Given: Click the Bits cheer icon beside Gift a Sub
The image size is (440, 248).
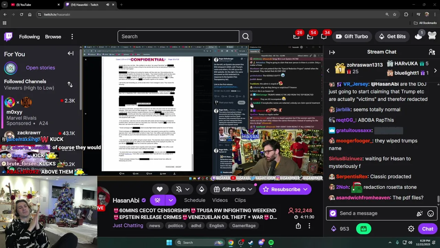Looking at the screenshot, I should [201, 189].
